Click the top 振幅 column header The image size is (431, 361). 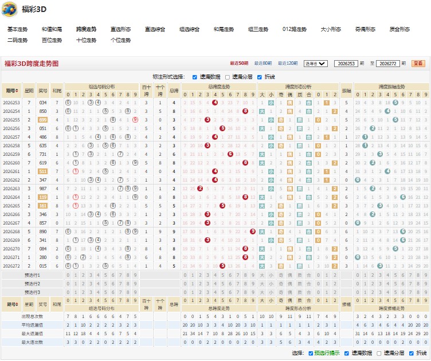(346, 91)
